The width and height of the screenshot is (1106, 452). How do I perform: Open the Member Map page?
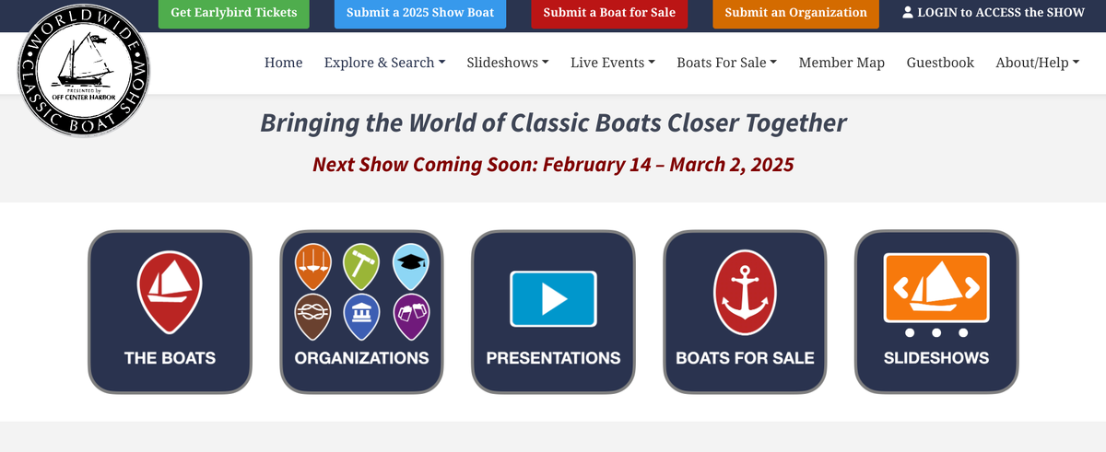(841, 63)
